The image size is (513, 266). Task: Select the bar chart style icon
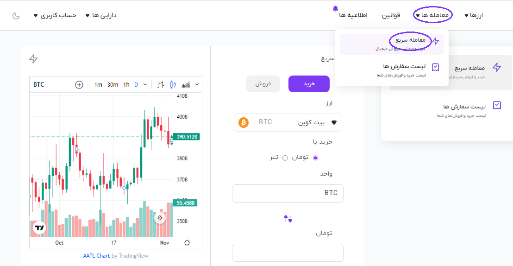coord(161,85)
